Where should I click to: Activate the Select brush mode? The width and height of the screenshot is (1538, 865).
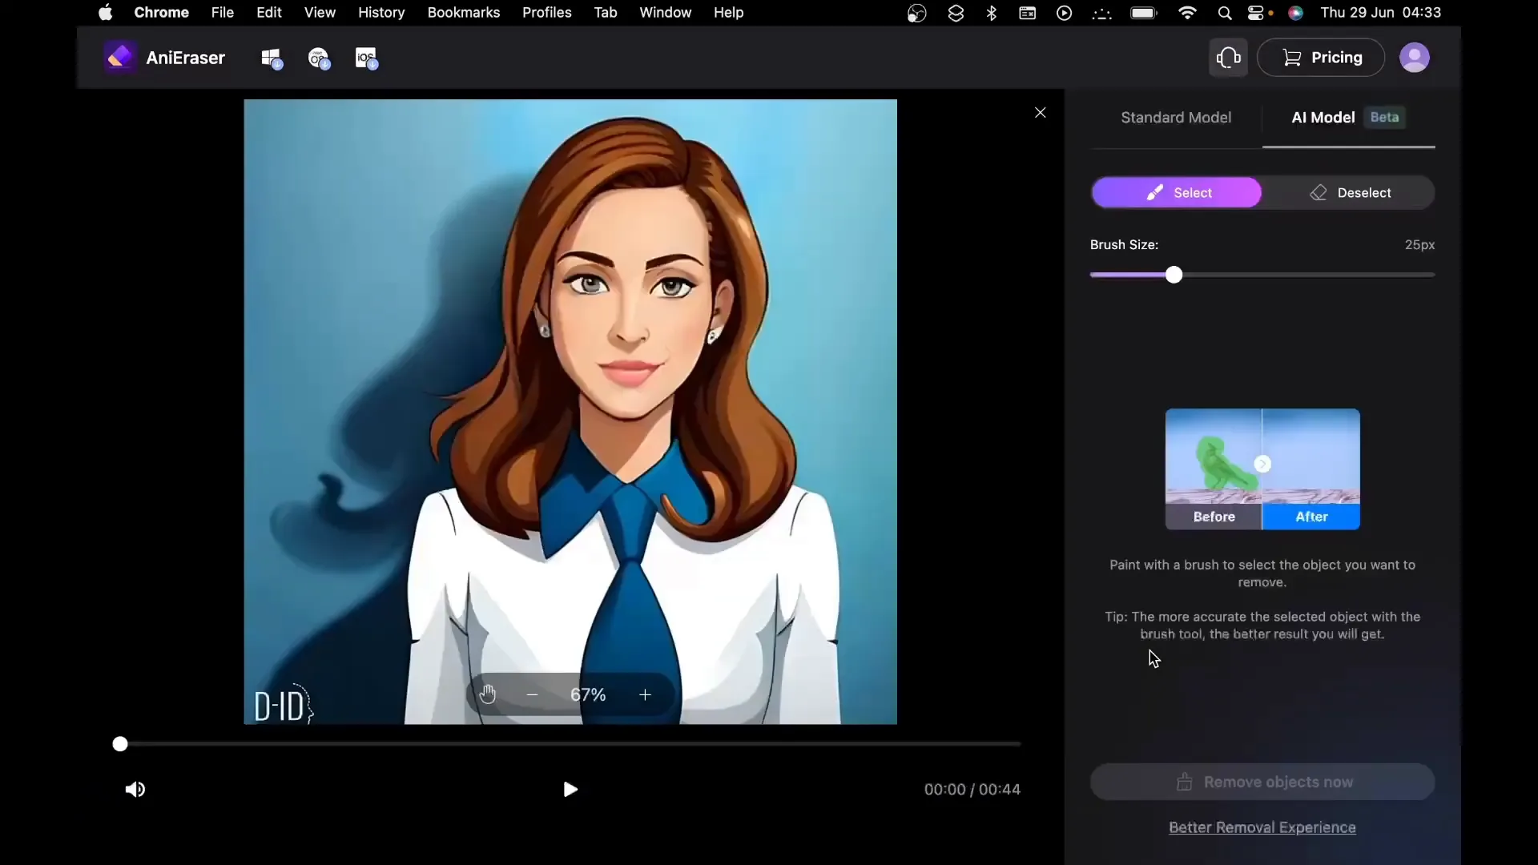point(1176,193)
